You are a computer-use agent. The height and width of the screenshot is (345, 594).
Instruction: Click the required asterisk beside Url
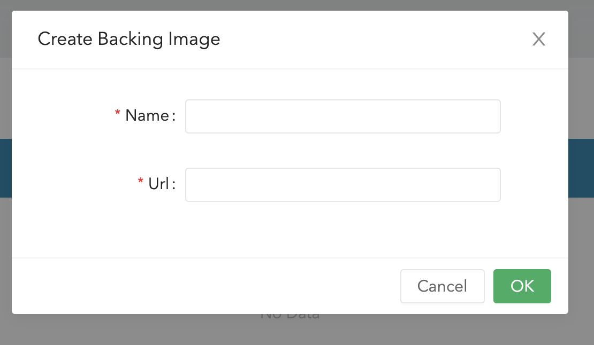click(x=140, y=180)
